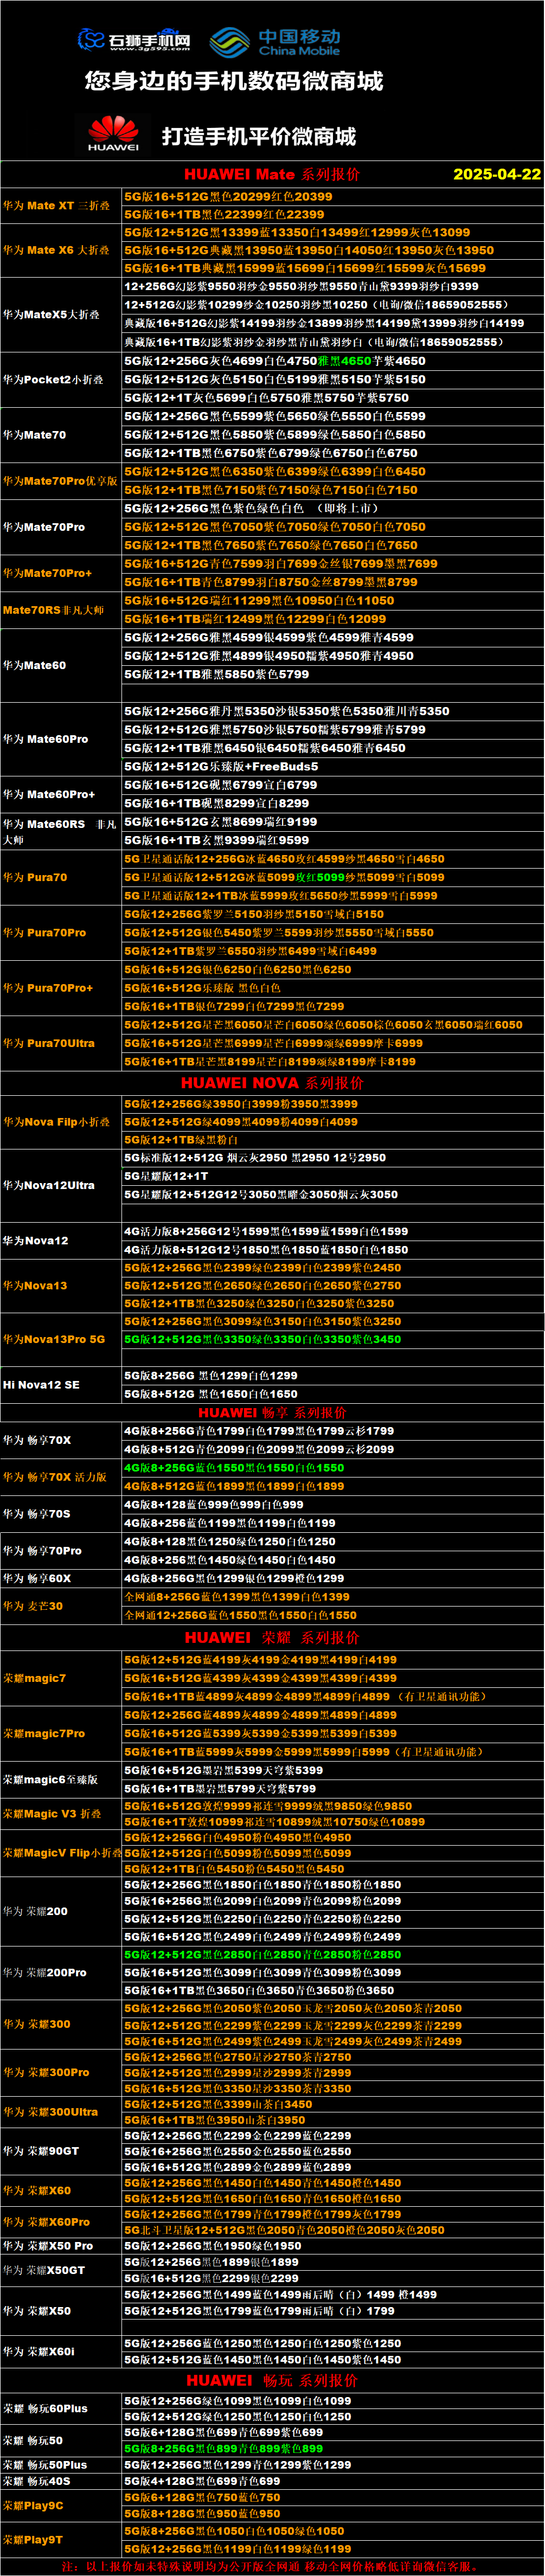The width and height of the screenshot is (545, 2576).
Task: Click the date 2025-04-22
Action: click(497, 174)
